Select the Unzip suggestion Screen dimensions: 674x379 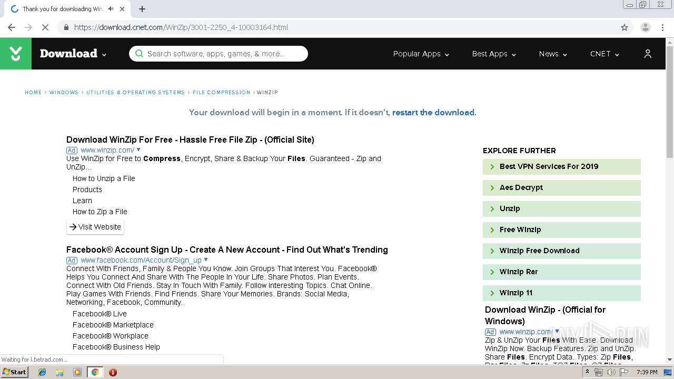click(x=562, y=208)
